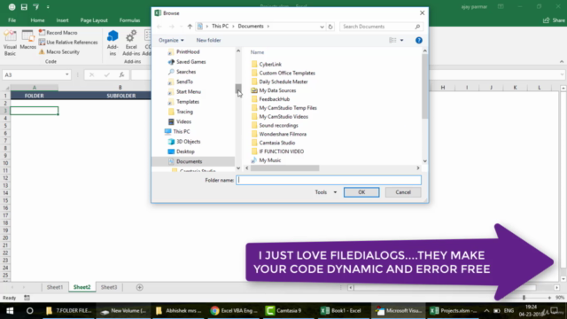This screenshot has width=567, height=319.
Task: Toggle Use Relative References option
Action: 68,43
